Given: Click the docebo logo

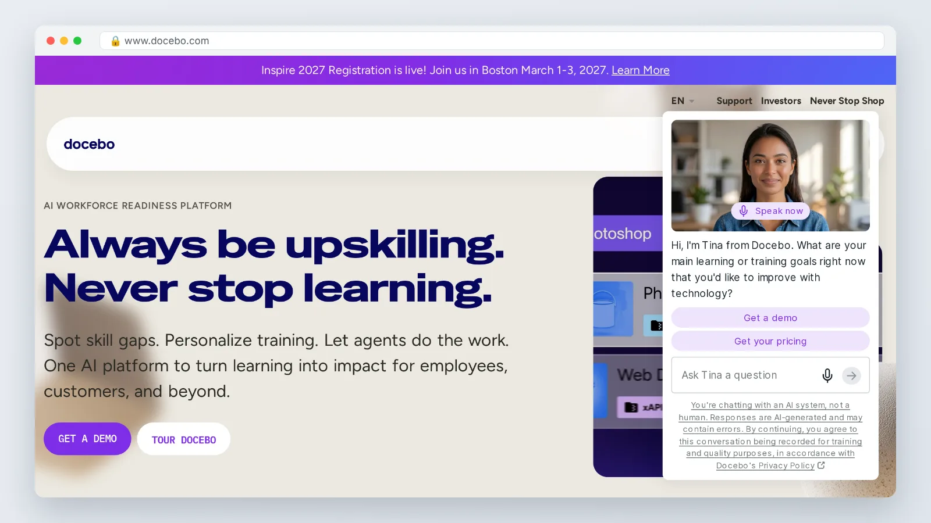Looking at the screenshot, I should click(x=89, y=144).
